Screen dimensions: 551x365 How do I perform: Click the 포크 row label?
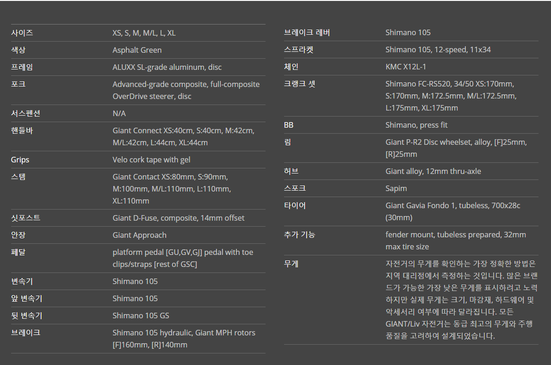[18, 84]
